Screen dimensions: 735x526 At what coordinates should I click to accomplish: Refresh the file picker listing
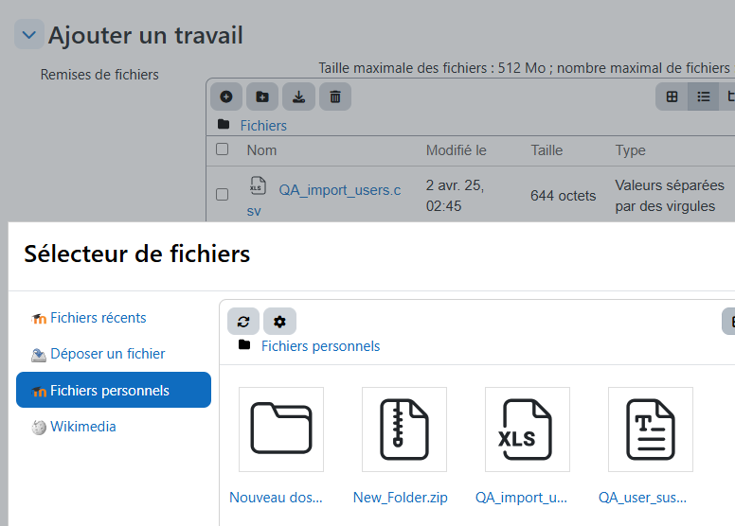243,322
